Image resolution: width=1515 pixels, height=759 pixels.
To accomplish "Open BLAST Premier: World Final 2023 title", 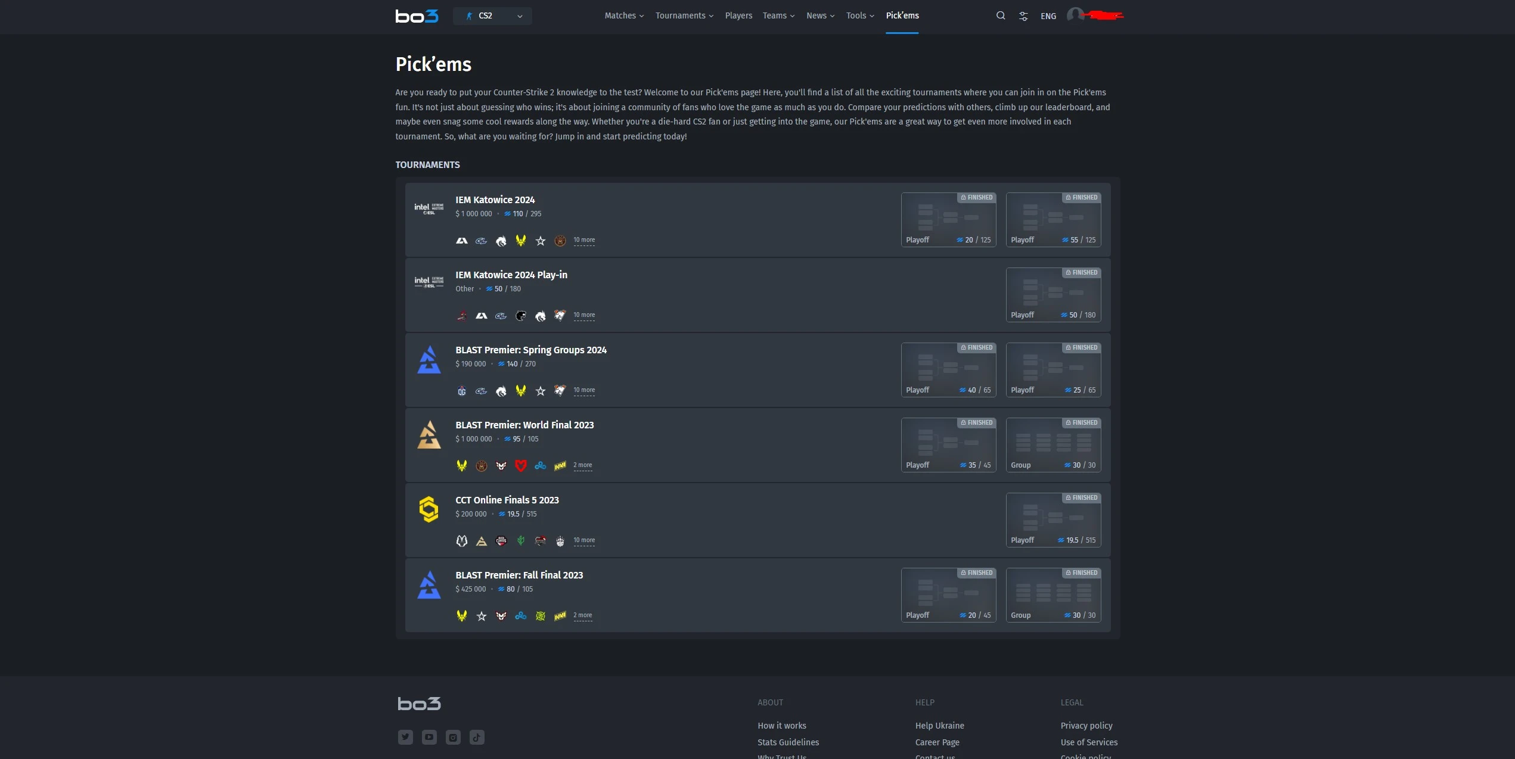I will 524,425.
